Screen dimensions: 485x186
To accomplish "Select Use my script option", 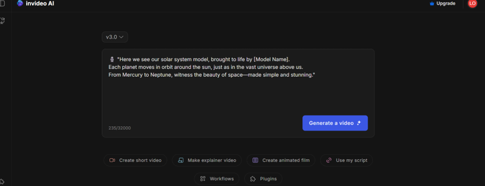I will 346,160.
